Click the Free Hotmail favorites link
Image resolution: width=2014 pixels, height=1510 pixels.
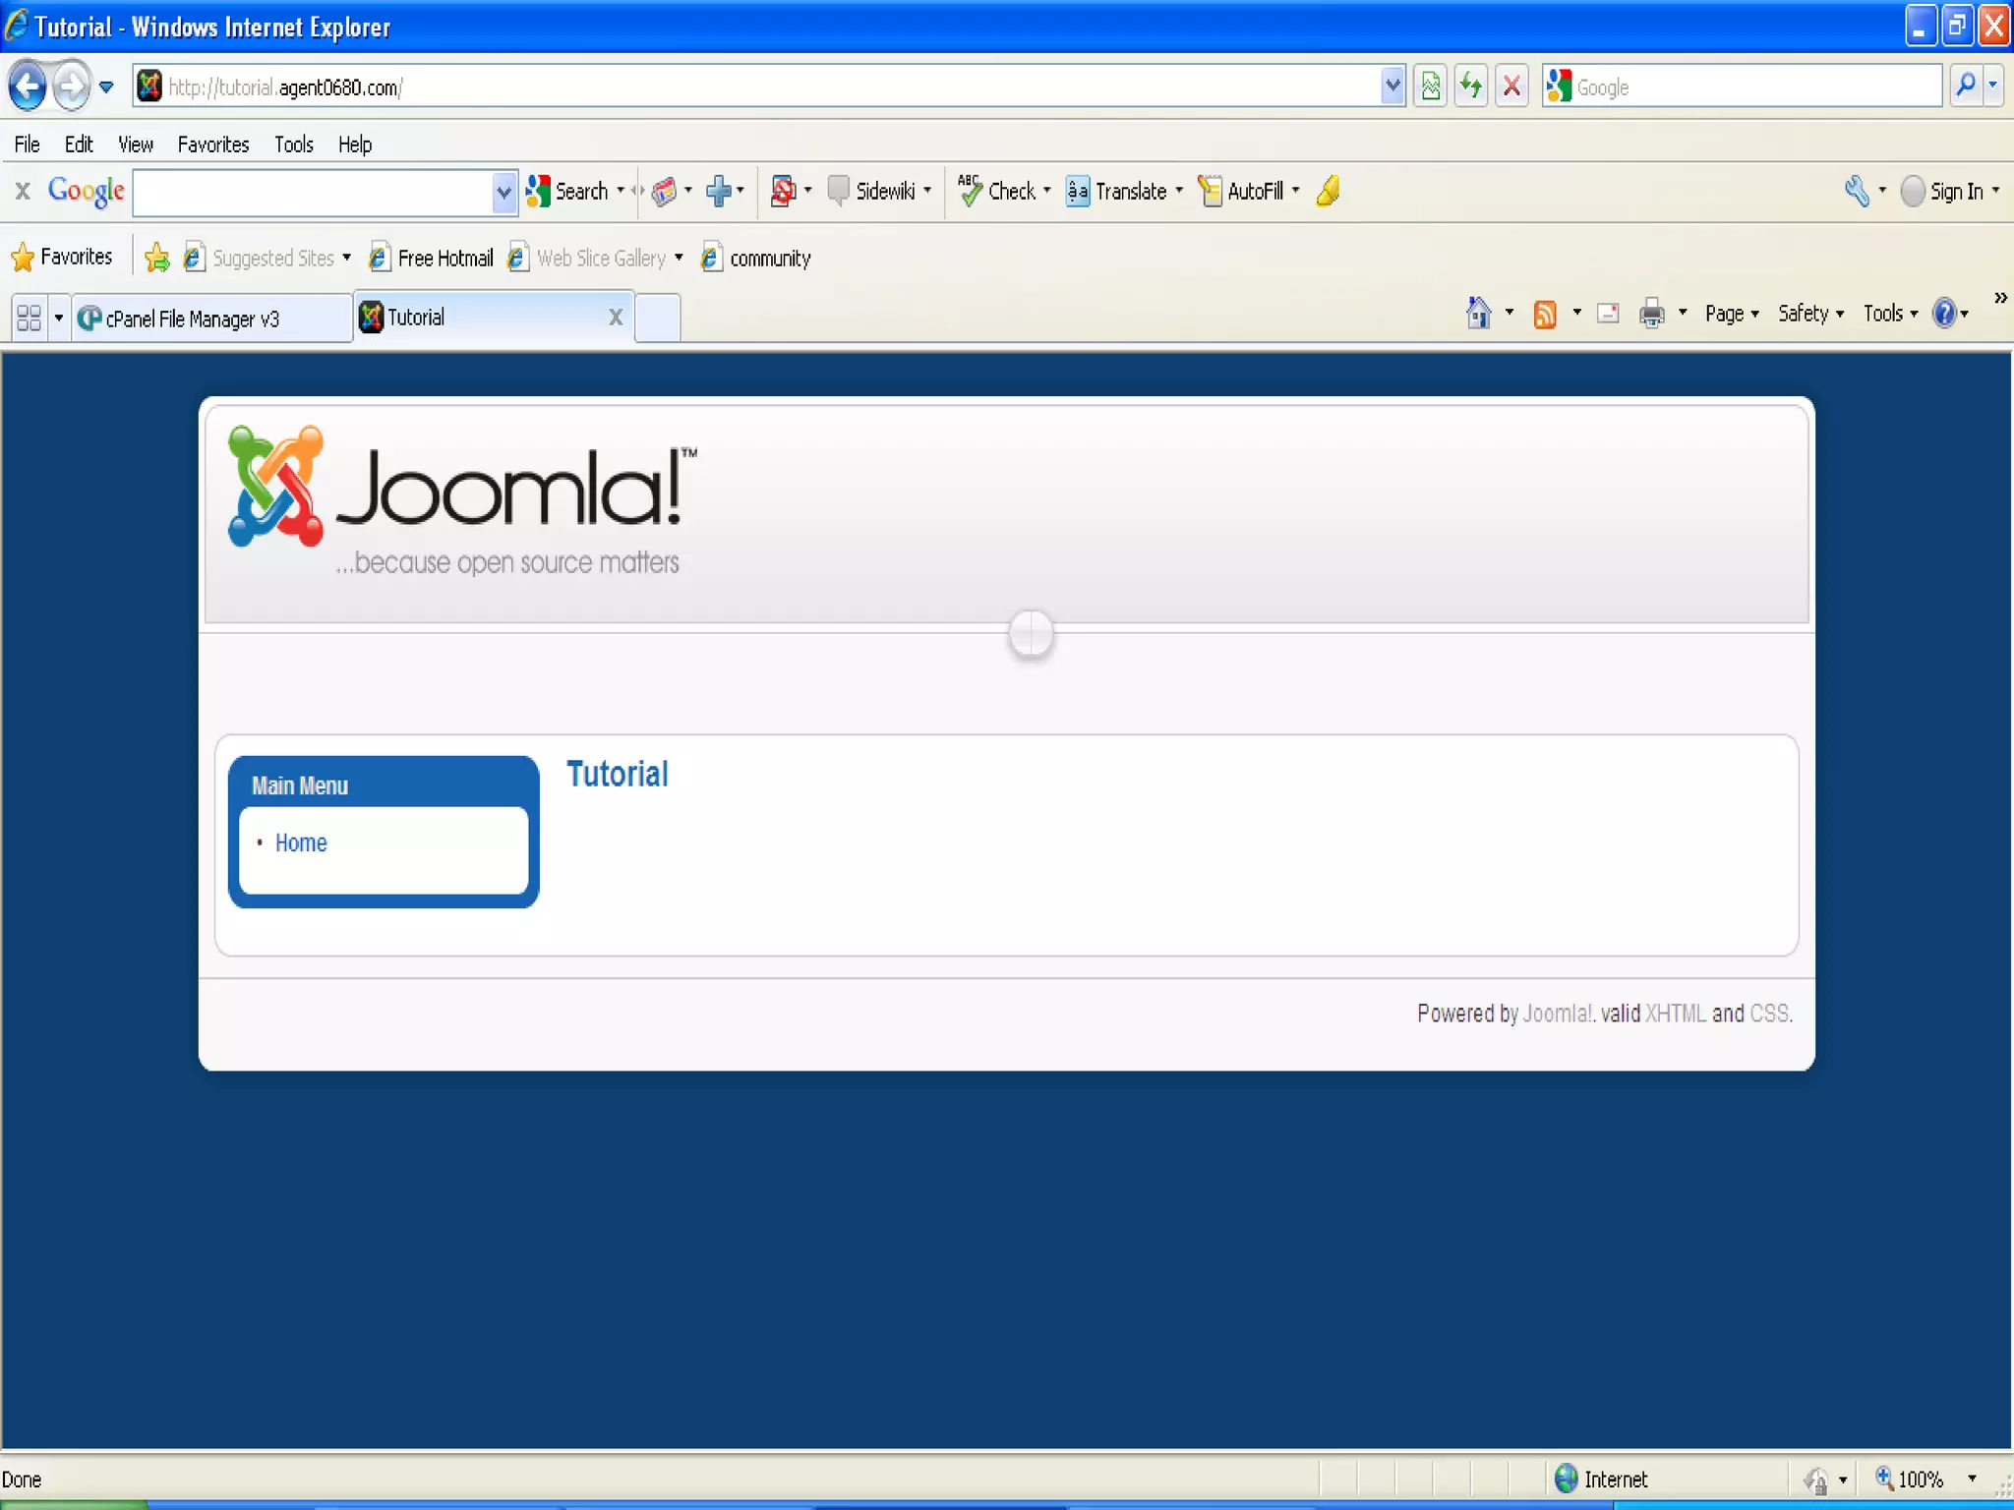pyautogui.click(x=444, y=259)
